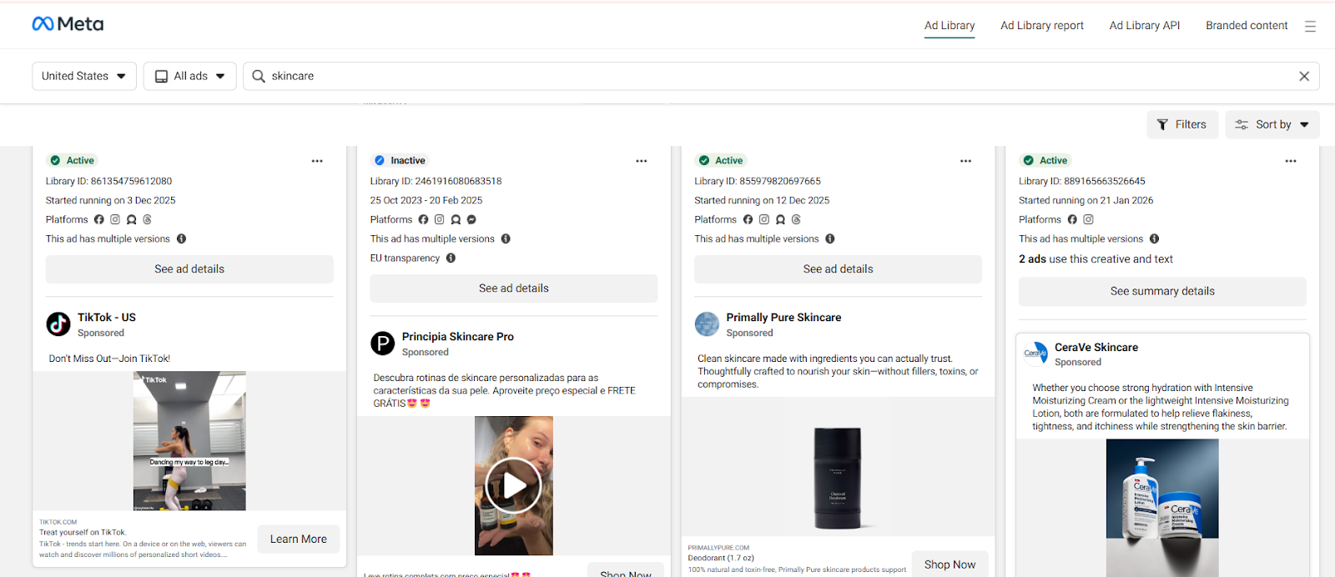Open the Ad Library report tab
1335x577 pixels.
[x=1042, y=26]
